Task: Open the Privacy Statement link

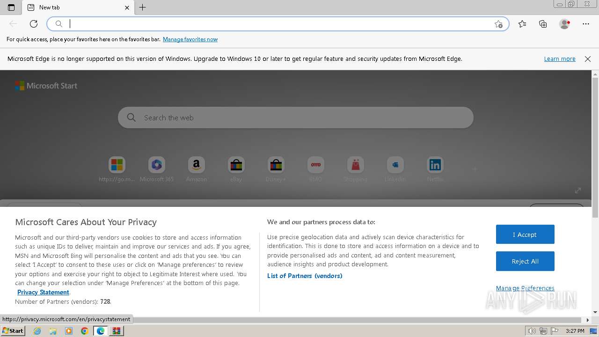Action: [x=43, y=292]
